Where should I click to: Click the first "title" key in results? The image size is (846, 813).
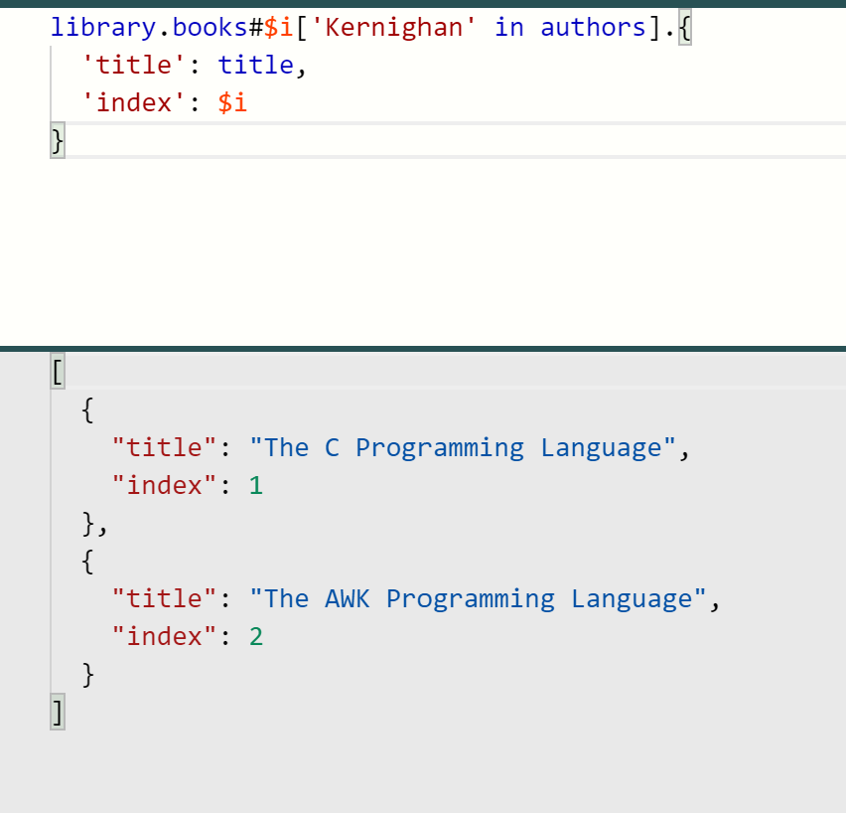(164, 447)
